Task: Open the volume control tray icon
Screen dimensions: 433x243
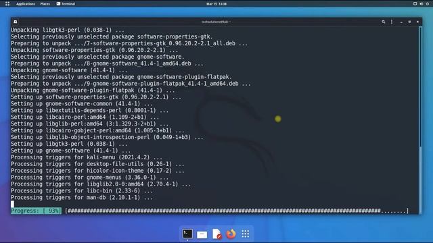Action: click(x=421, y=4)
